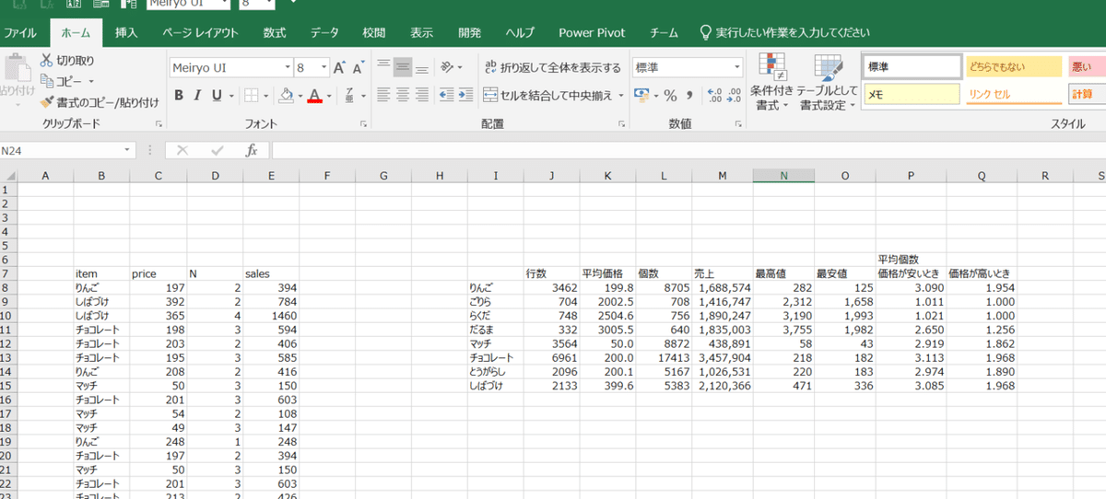Expand the Copy button dropdown arrow
The height and width of the screenshot is (499, 1106).
coord(92,81)
